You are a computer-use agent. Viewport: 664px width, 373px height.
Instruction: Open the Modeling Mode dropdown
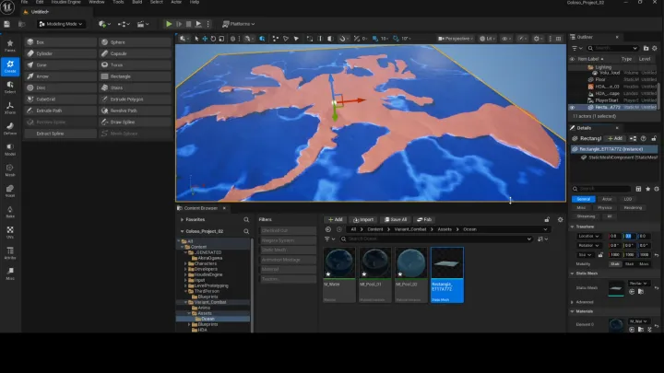coord(60,24)
